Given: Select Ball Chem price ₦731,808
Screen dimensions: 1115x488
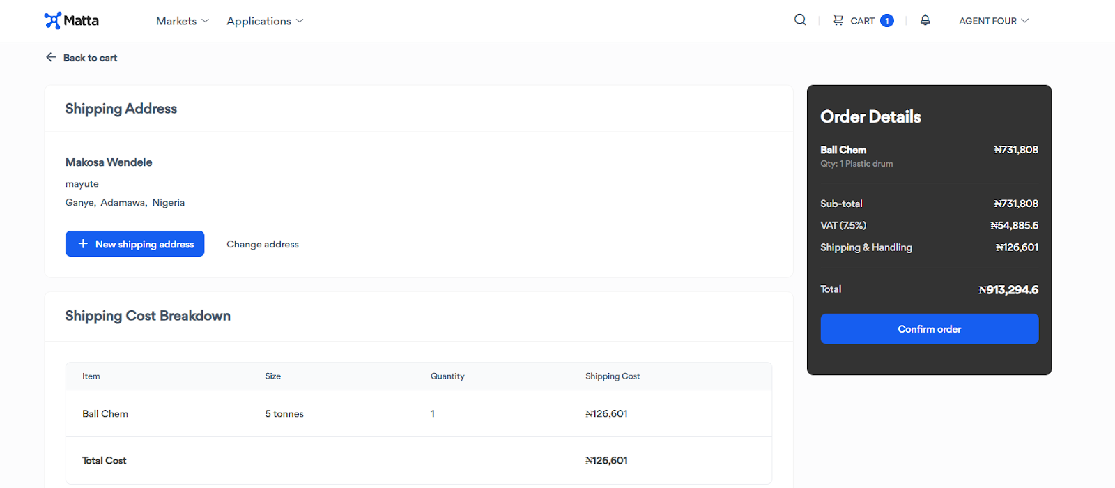Looking at the screenshot, I should tap(1016, 150).
